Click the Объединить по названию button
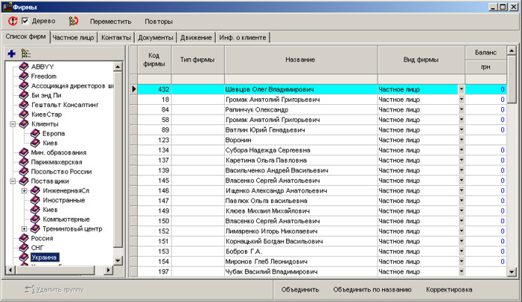Screen dimensions: 522x302 coord(372,289)
